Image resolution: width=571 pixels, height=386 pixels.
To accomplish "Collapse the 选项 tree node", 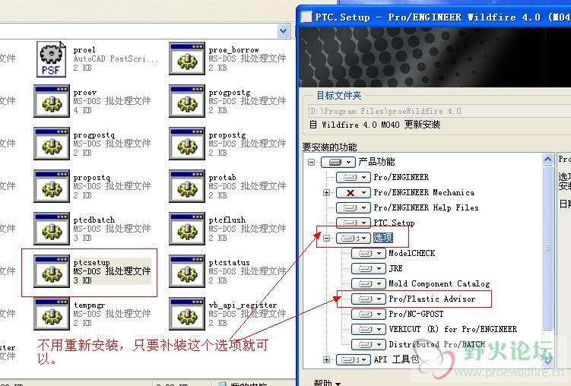I will click(326, 239).
